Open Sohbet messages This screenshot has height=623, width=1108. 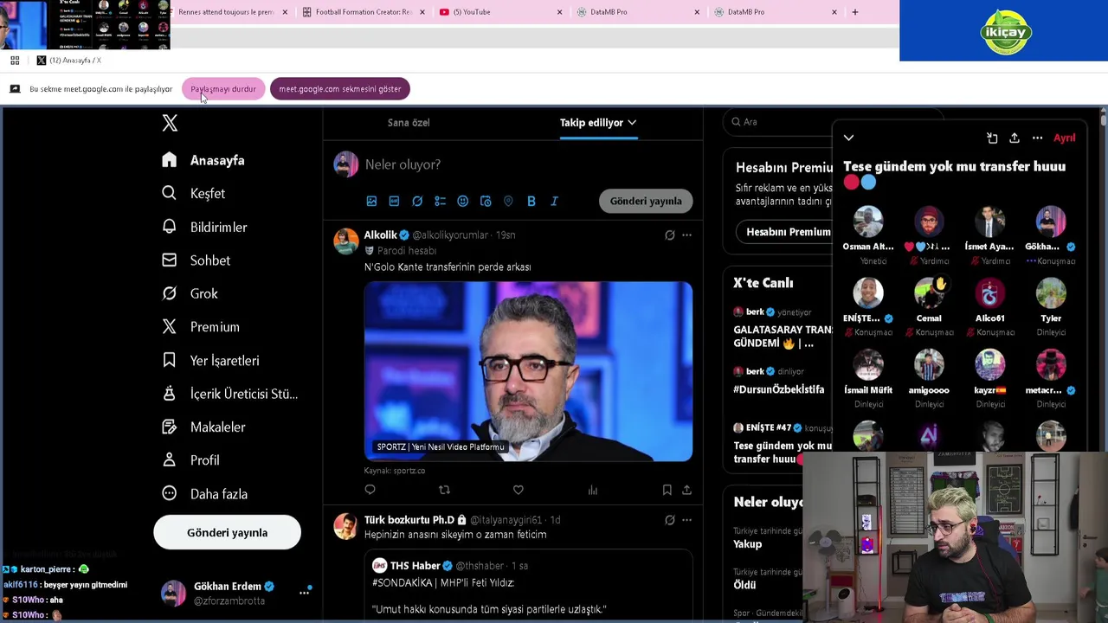coord(196,260)
